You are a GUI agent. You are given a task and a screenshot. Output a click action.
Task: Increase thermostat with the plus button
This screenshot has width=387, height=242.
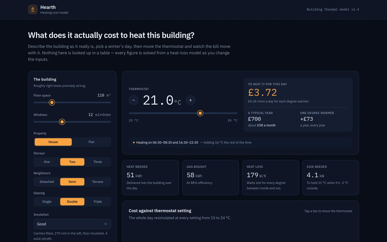(x=190, y=100)
